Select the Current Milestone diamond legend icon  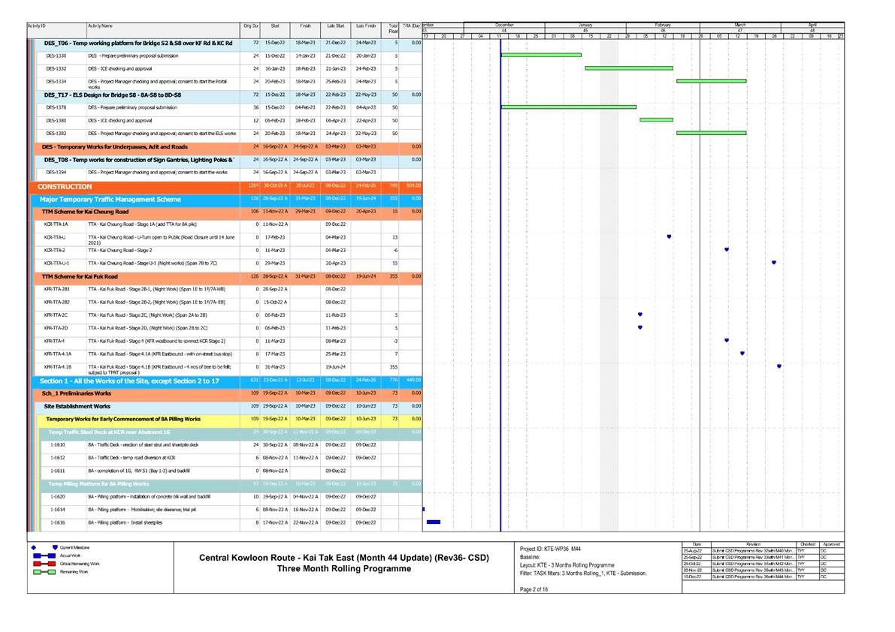click(x=34, y=548)
